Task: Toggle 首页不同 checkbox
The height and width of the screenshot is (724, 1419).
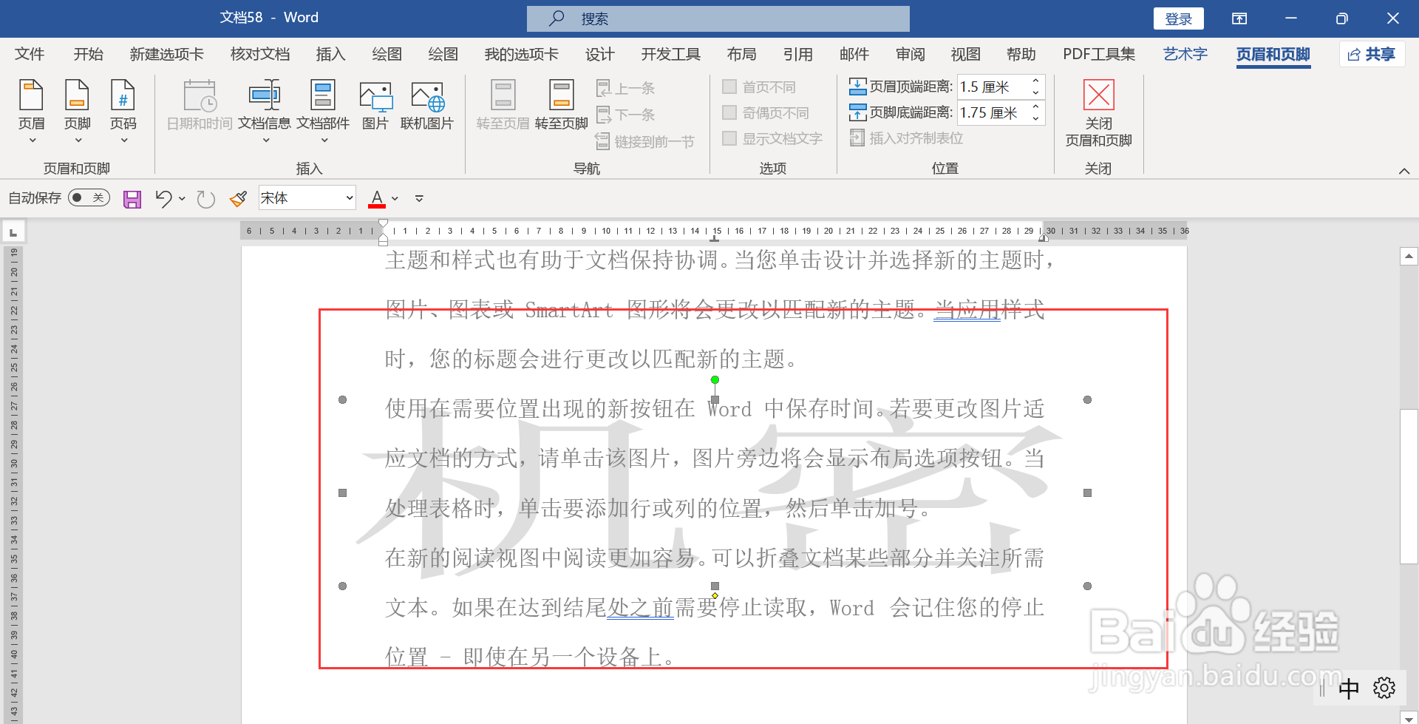Action: tap(729, 87)
